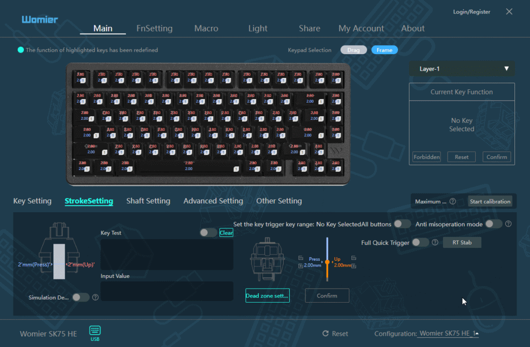The width and height of the screenshot is (530, 347).
Task: Expand the Configuration Womier SK75 HE_1 selector
Action: tap(448, 334)
